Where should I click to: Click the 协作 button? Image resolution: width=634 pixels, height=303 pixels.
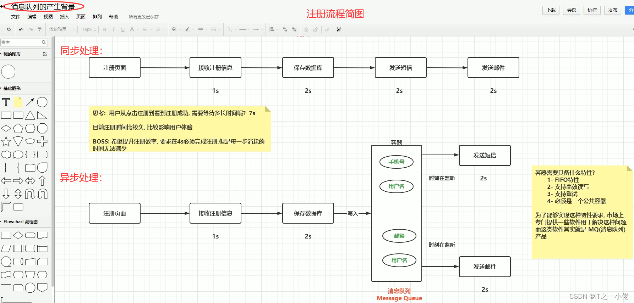(592, 10)
